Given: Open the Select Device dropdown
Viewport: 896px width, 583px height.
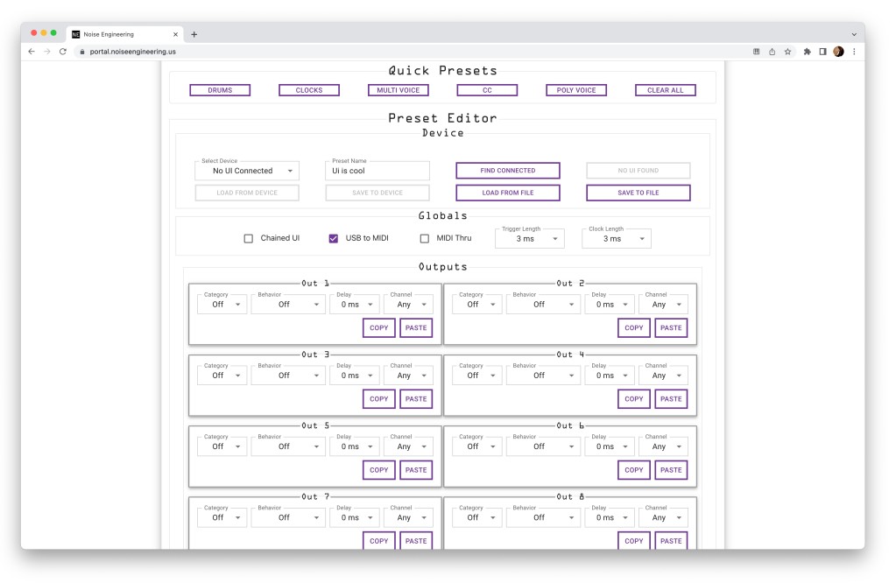Looking at the screenshot, I should pos(247,171).
